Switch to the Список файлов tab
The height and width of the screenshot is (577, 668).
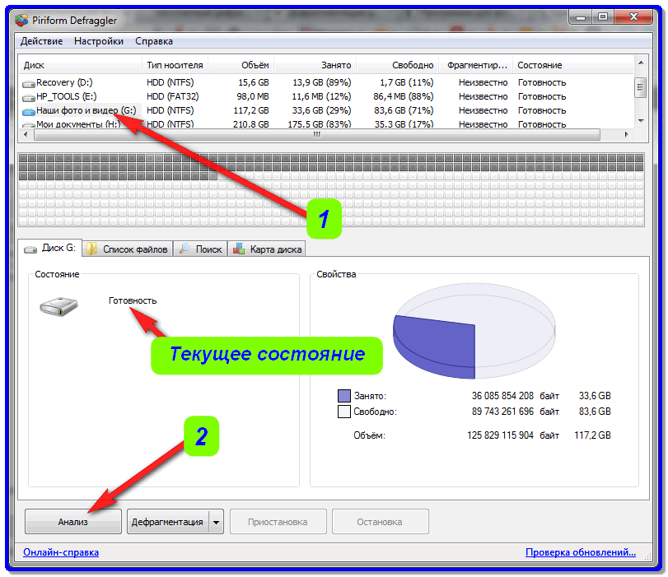128,249
